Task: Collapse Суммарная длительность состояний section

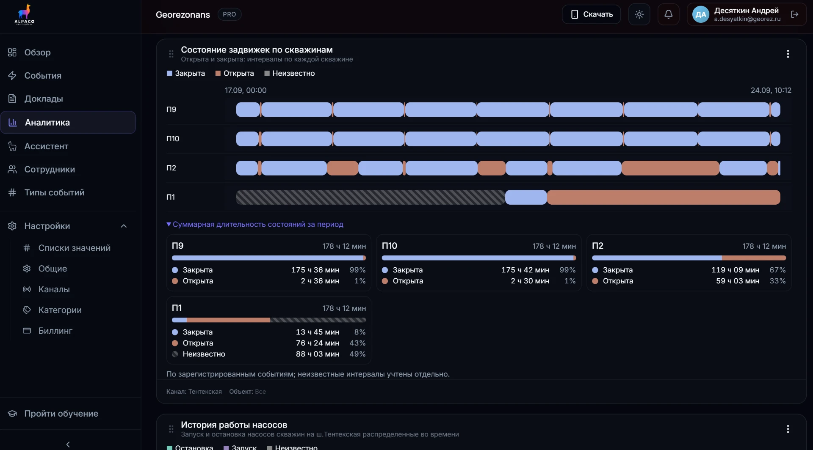Action: click(x=255, y=224)
